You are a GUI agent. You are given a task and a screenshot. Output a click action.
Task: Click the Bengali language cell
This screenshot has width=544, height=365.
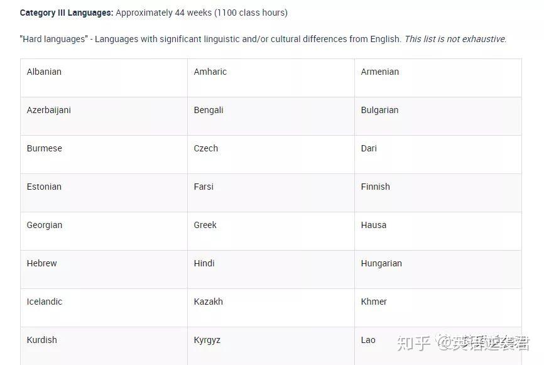click(209, 110)
